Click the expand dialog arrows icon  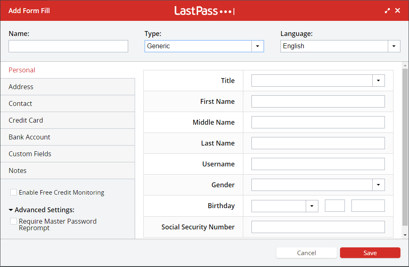(387, 11)
